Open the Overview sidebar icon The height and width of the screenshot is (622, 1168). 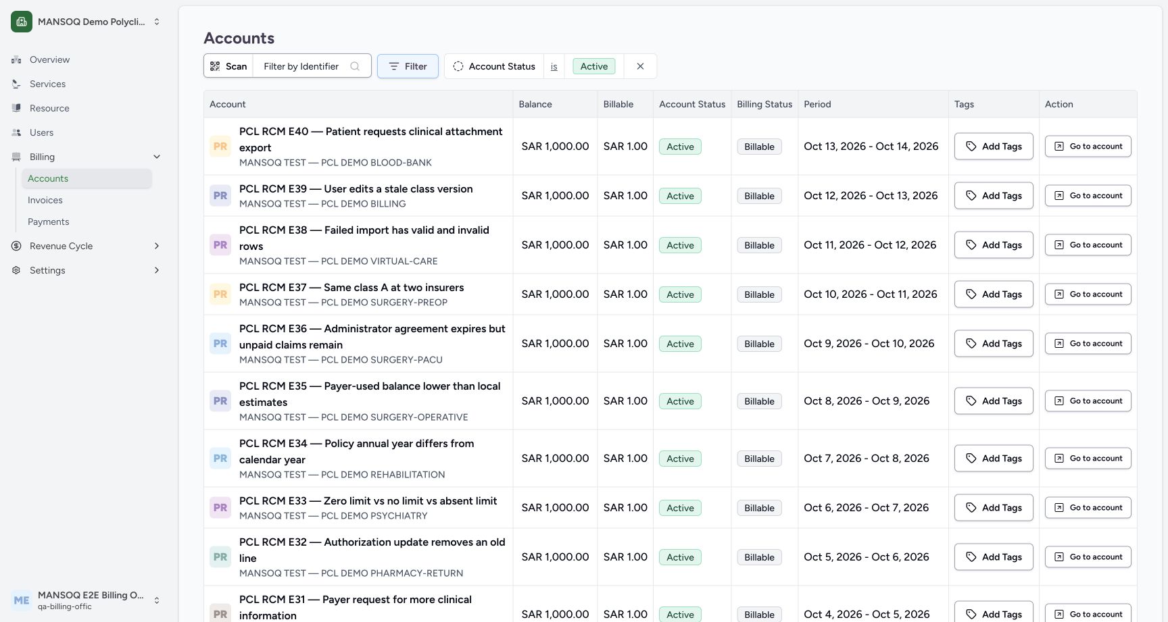point(16,59)
